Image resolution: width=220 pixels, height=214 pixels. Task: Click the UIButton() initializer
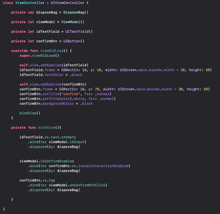pyautogui.click(x=74, y=41)
